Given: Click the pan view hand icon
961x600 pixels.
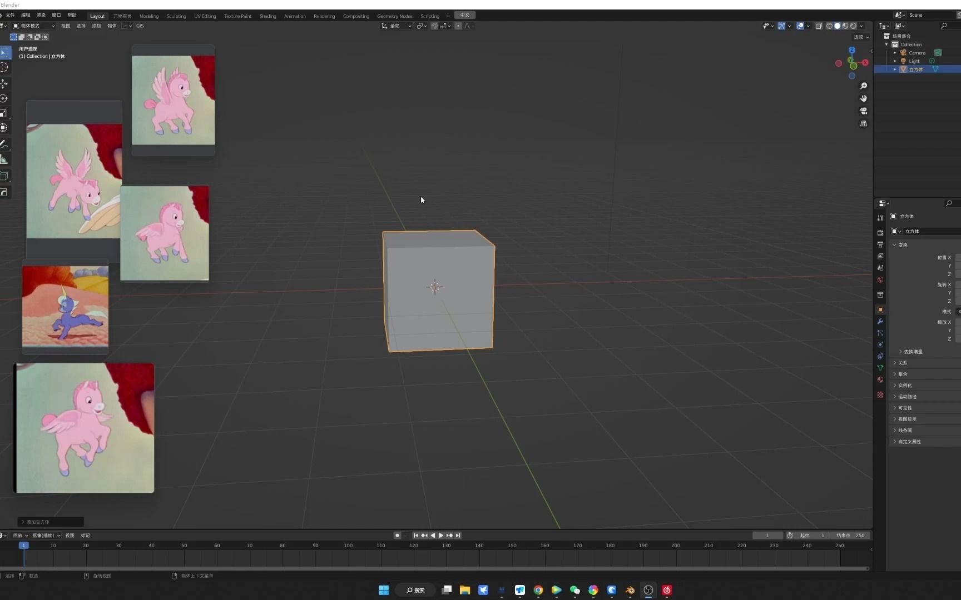Looking at the screenshot, I should [864, 98].
